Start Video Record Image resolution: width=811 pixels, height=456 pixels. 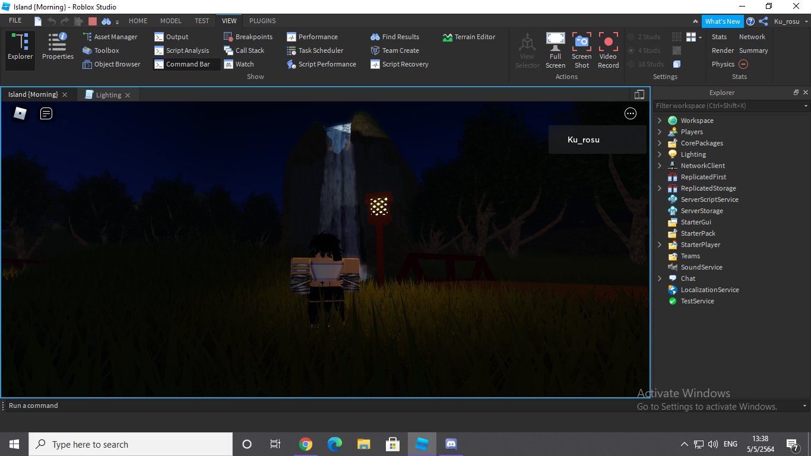coord(609,50)
